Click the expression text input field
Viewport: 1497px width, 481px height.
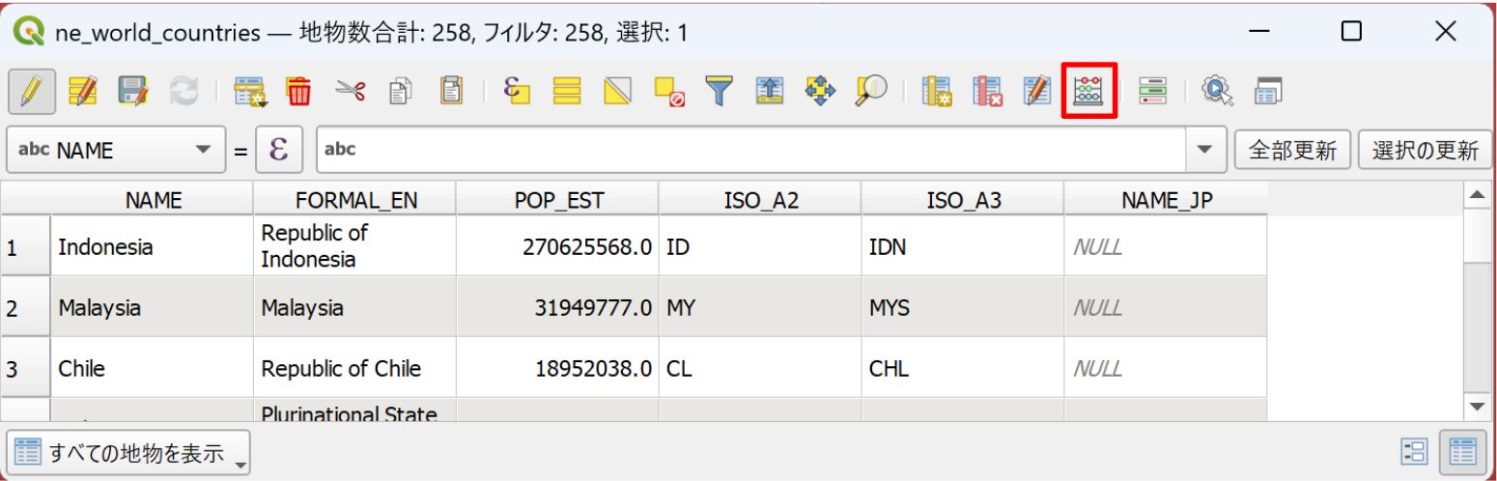tap(753, 150)
